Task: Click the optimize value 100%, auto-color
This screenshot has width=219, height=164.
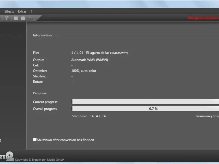Action: 84,71
